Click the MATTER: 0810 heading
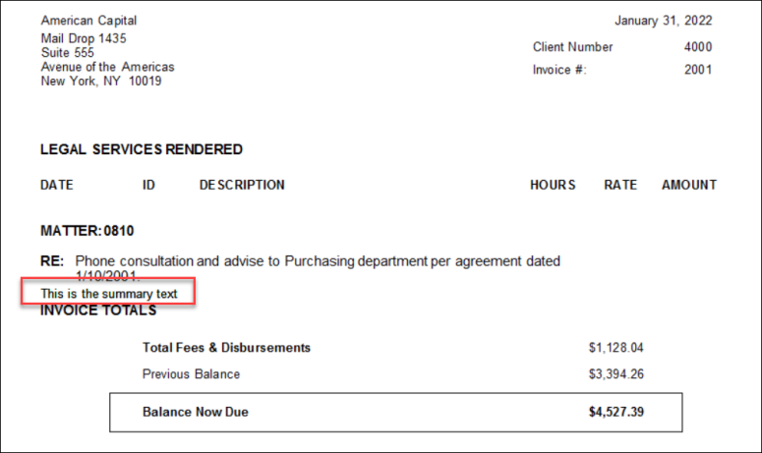 click(88, 231)
